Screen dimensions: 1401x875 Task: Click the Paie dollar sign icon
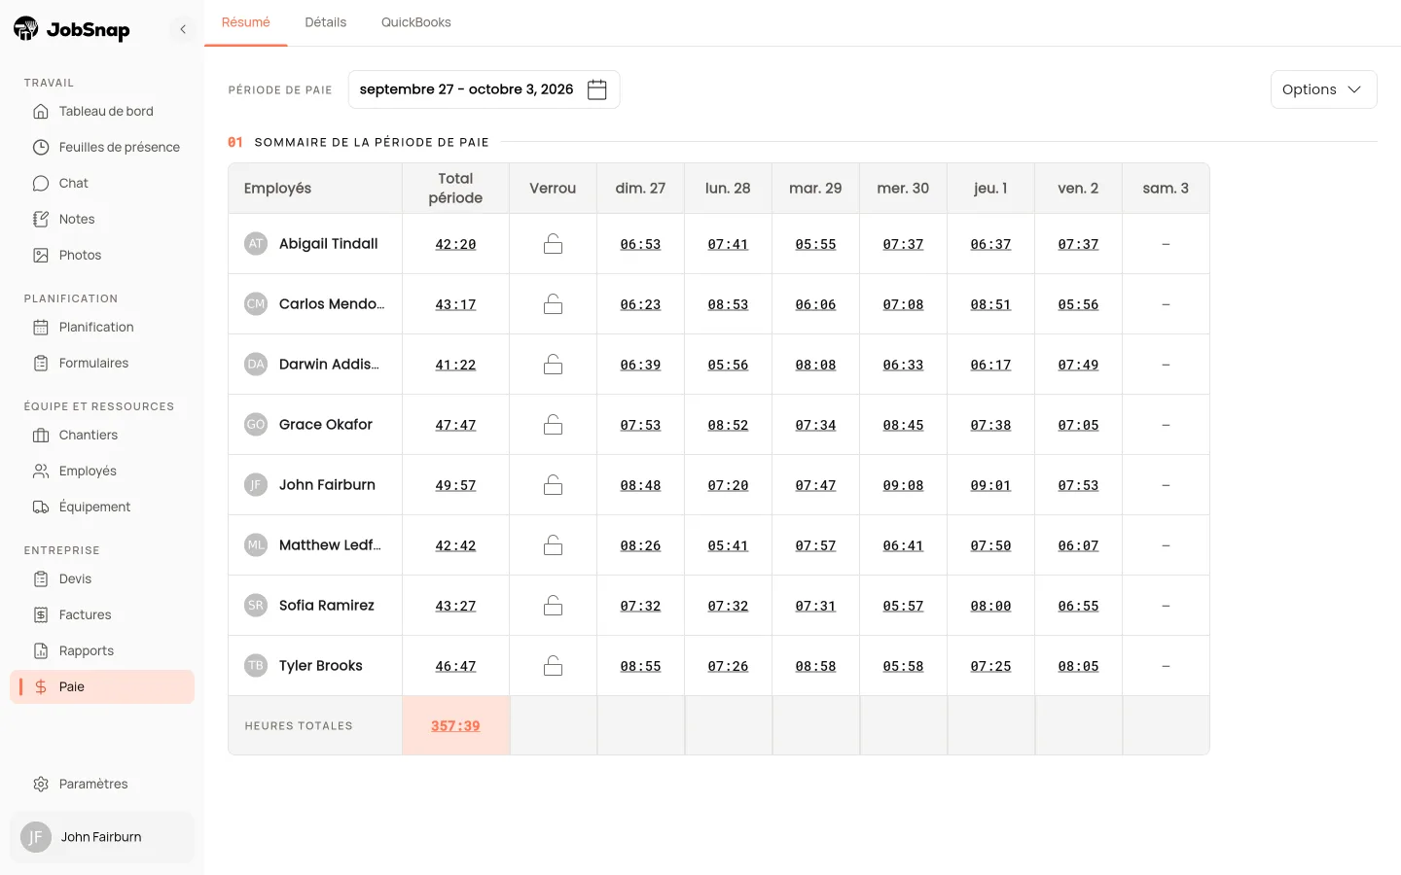(41, 686)
